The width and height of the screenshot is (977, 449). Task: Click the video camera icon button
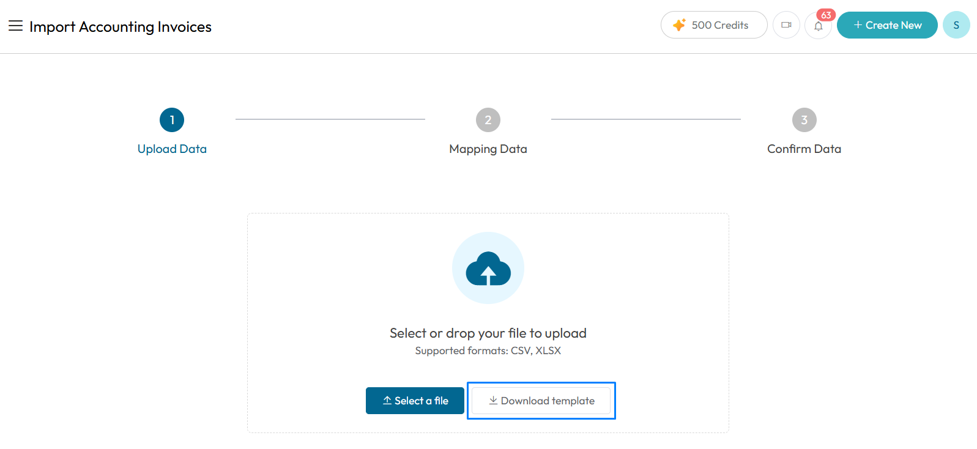coord(786,25)
